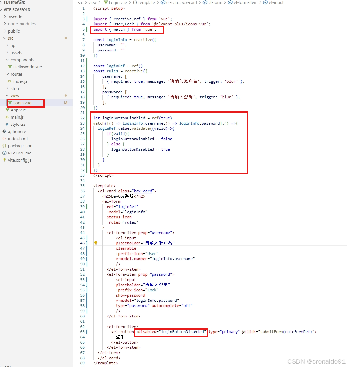Expand the assets folder
This screenshot has height=367, width=347.
pos(7,52)
